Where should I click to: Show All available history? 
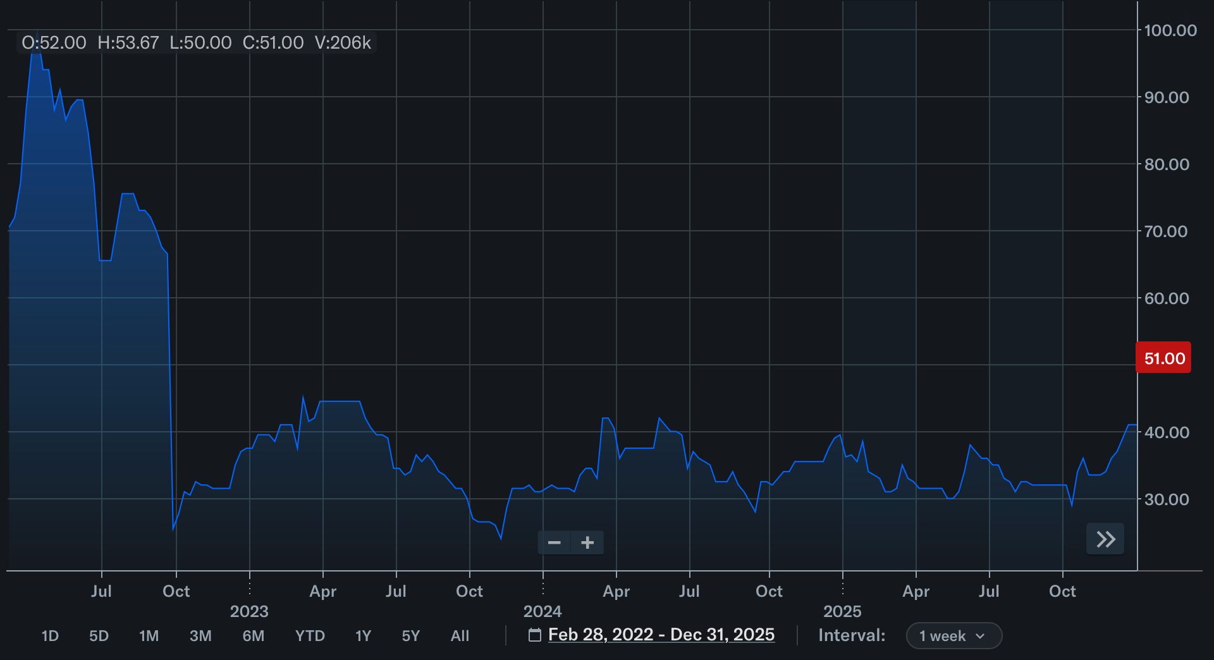point(460,636)
